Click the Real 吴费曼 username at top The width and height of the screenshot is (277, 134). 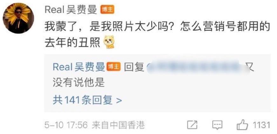click(x=71, y=9)
